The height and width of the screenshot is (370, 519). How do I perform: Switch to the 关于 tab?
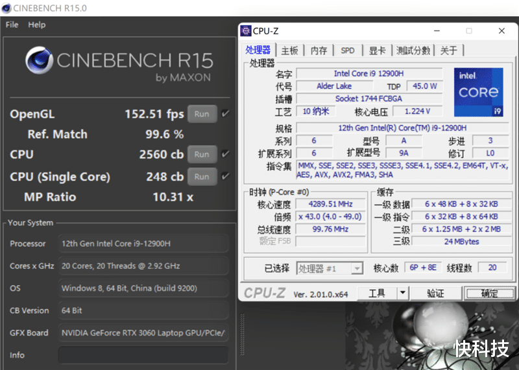point(449,51)
